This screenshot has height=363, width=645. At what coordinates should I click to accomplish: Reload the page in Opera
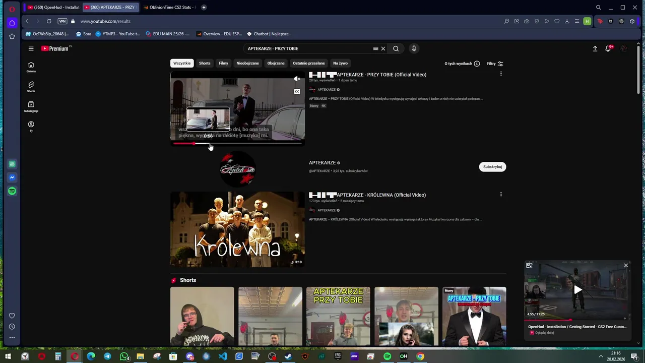(x=49, y=21)
